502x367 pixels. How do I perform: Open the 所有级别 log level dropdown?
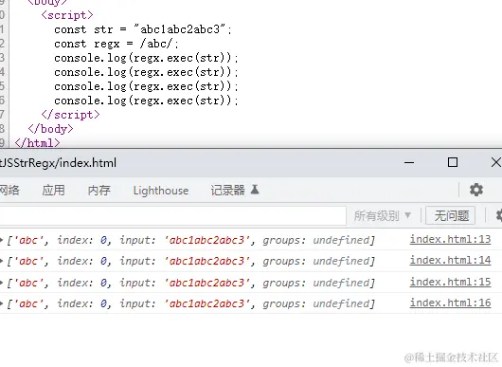pyautogui.click(x=383, y=215)
